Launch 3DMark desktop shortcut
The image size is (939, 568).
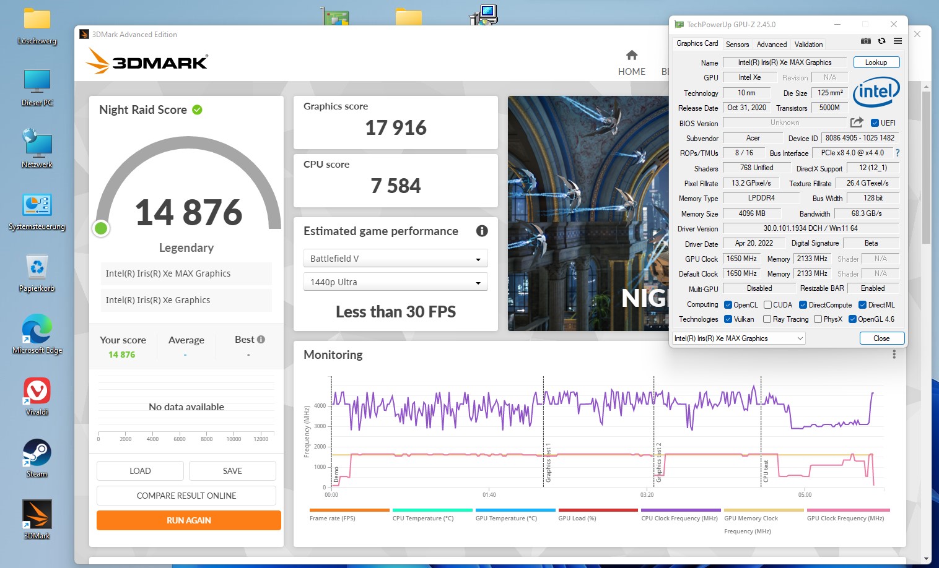(37, 520)
